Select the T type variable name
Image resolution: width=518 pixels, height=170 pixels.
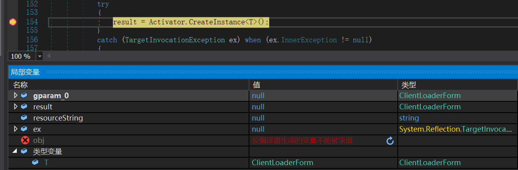pos(46,163)
